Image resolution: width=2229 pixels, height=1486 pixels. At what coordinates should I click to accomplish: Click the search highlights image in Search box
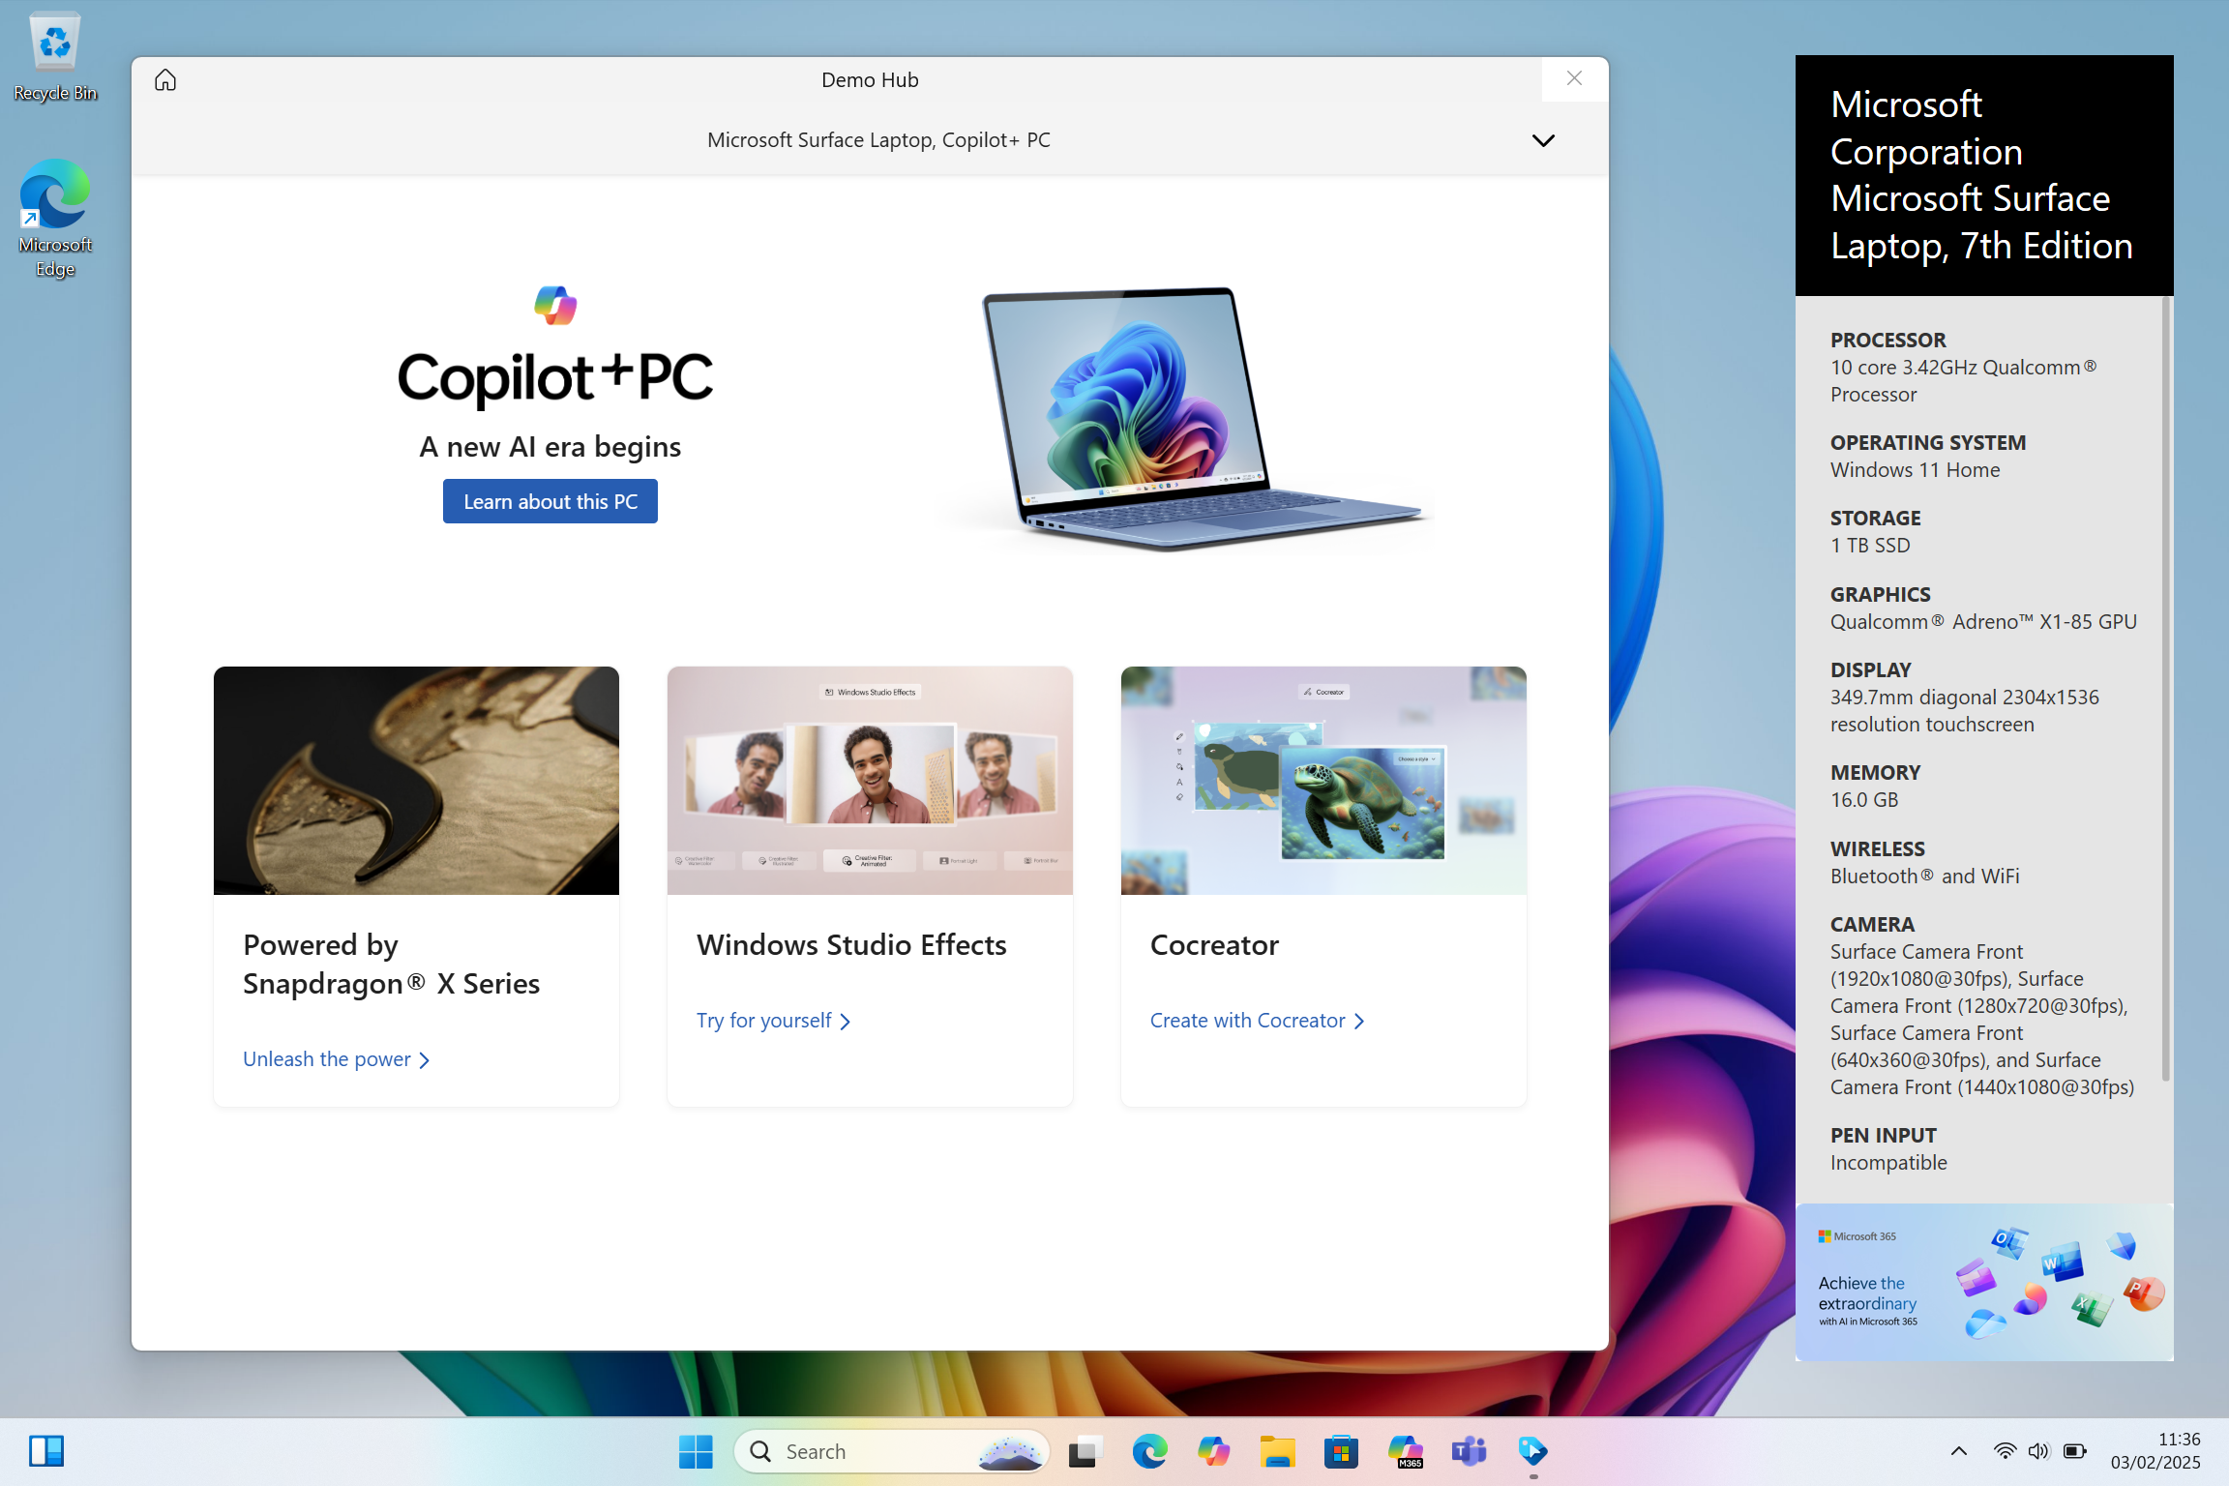(1010, 1452)
